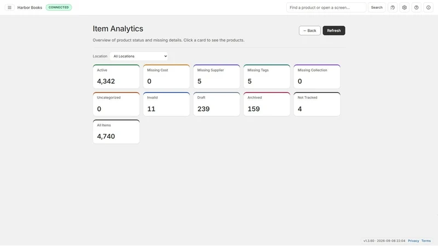The height and width of the screenshot is (246, 438).
Task: Click the Harbor Books store name
Action: (30, 8)
